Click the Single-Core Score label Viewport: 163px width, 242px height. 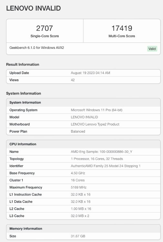click(x=45, y=36)
